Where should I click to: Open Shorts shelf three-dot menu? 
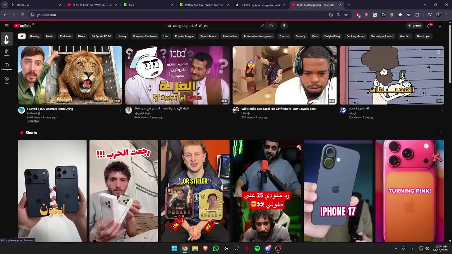tap(440, 133)
